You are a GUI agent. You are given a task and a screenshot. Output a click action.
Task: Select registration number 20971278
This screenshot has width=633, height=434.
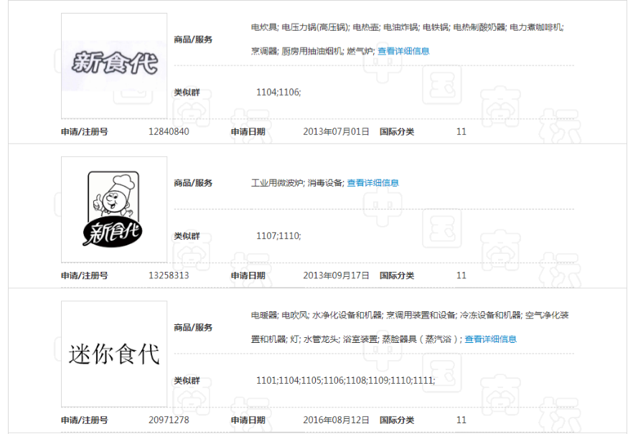[169, 420]
